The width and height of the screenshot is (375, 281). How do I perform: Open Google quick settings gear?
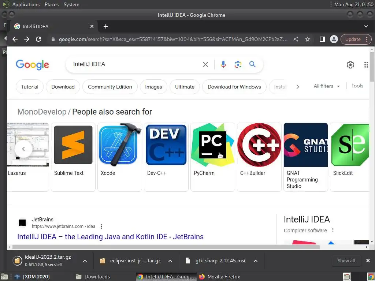pos(350,64)
